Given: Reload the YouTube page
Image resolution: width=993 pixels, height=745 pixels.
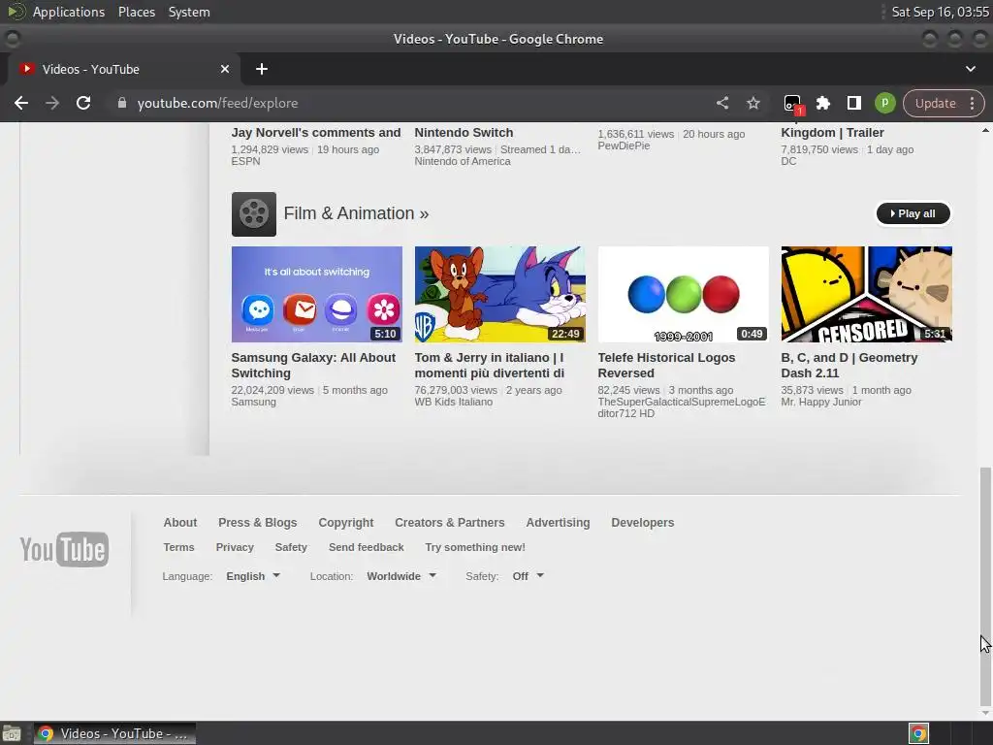Looking at the screenshot, I should (x=83, y=103).
